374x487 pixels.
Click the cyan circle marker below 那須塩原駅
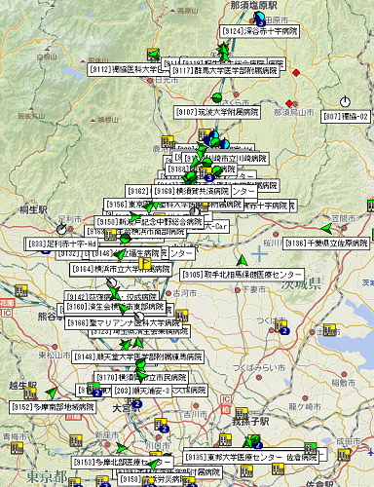click(x=260, y=17)
